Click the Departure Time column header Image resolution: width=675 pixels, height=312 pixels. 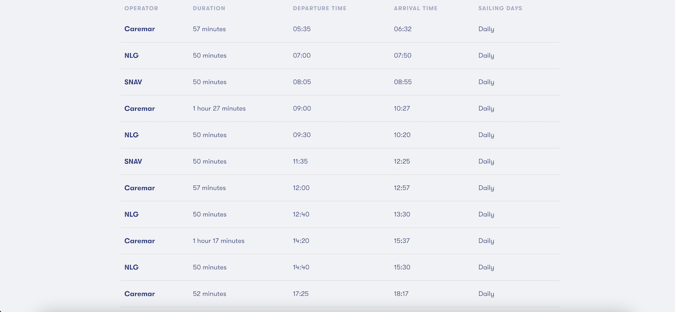tap(319, 8)
